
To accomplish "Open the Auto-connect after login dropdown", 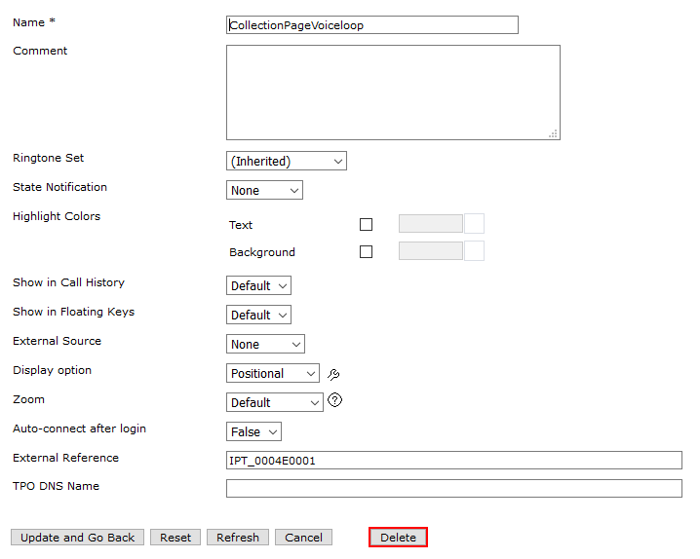I will [254, 432].
